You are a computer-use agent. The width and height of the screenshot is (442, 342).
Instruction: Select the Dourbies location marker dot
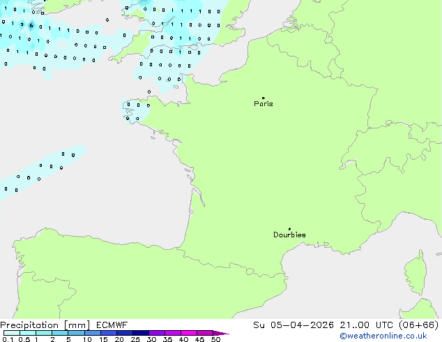(289, 229)
